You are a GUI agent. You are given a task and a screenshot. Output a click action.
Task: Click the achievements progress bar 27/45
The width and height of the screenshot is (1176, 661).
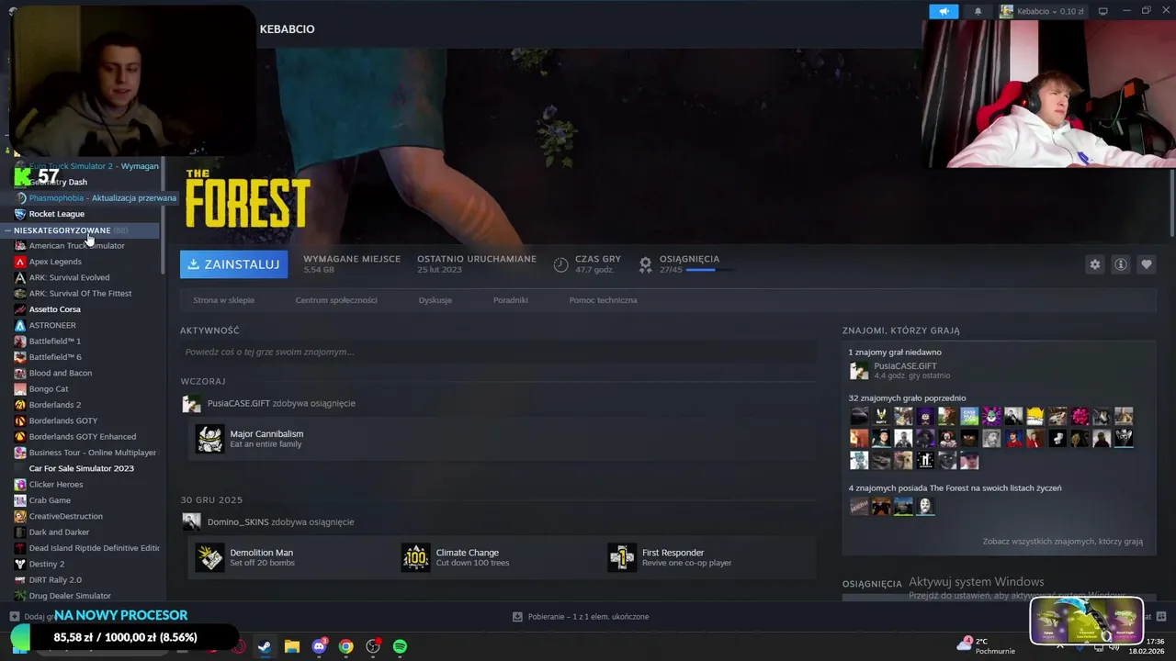(x=709, y=270)
